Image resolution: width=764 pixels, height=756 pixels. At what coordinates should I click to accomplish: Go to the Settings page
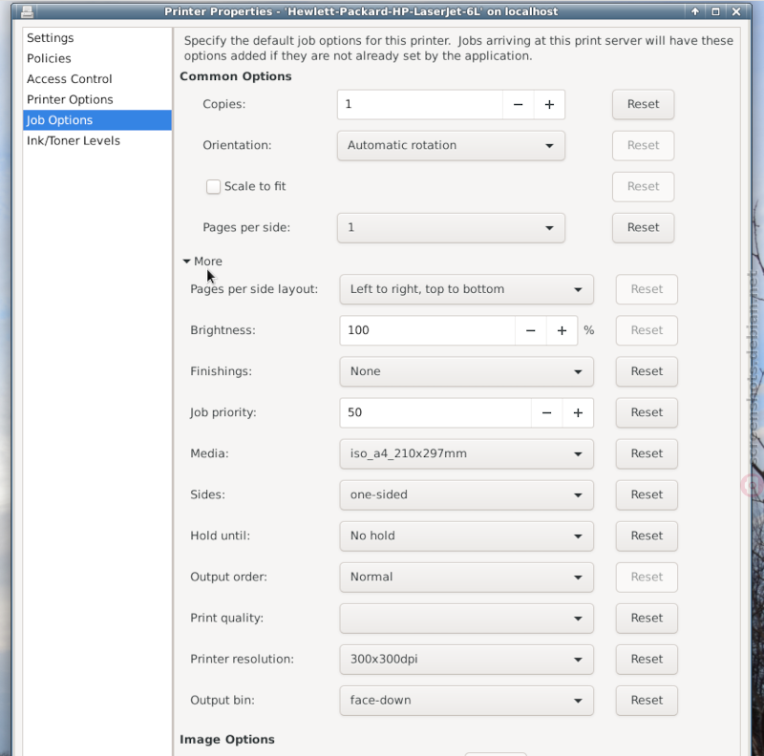(97, 38)
